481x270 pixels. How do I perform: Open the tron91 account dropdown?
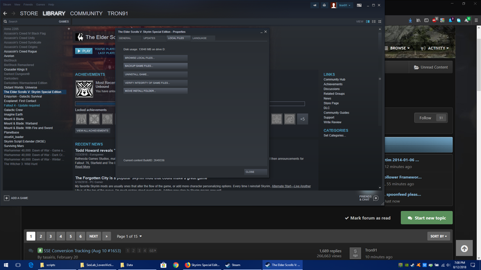coord(344,5)
